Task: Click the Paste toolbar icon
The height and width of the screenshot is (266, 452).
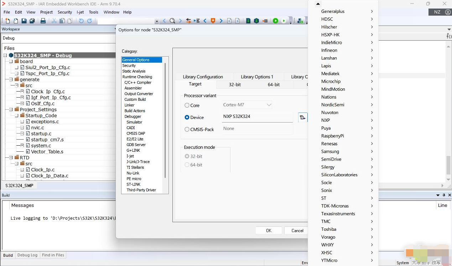Action: pos(70,21)
